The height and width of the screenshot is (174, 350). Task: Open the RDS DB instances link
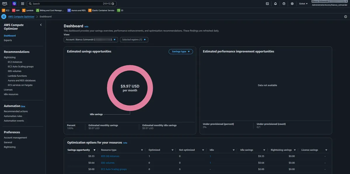coord(110,156)
